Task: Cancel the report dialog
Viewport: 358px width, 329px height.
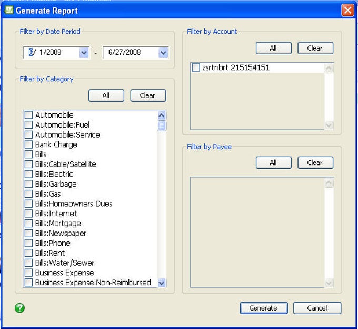Action: tap(317, 308)
